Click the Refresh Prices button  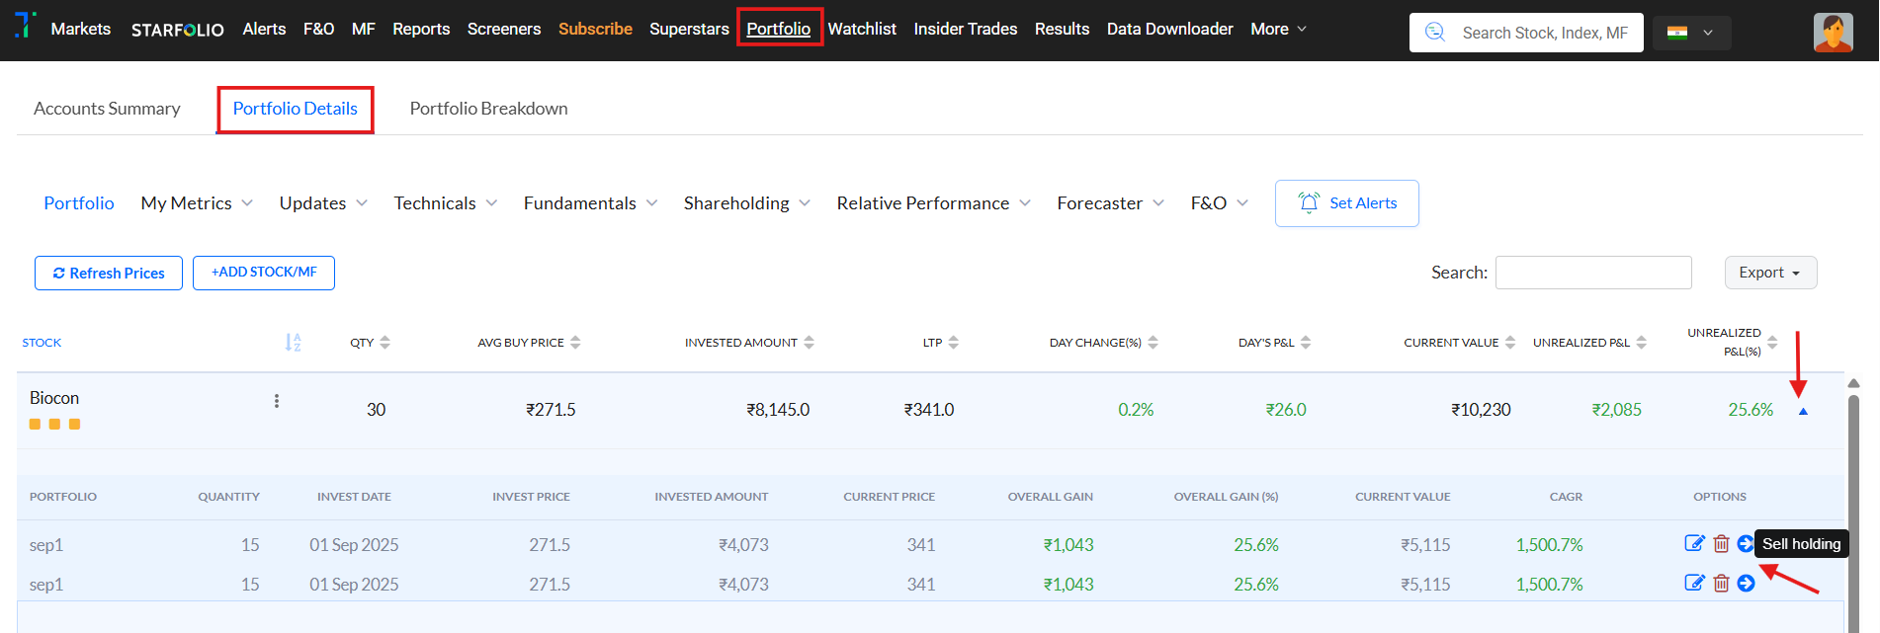coord(109,274)
